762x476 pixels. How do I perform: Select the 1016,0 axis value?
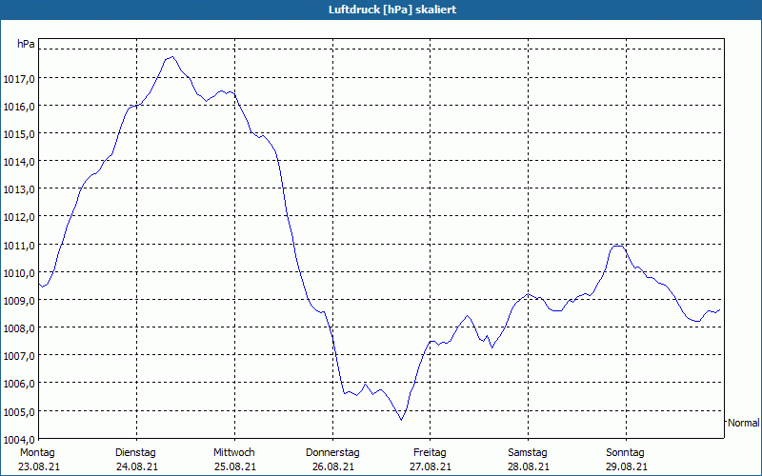[19, 107]
